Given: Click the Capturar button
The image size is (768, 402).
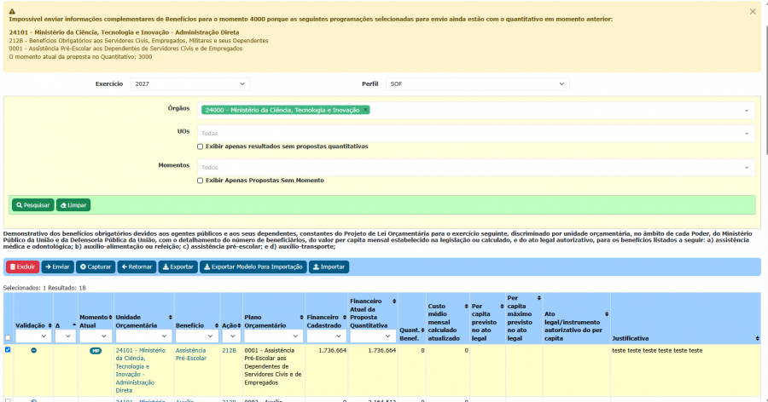Looking at the screenshot, I should [96, 267].
